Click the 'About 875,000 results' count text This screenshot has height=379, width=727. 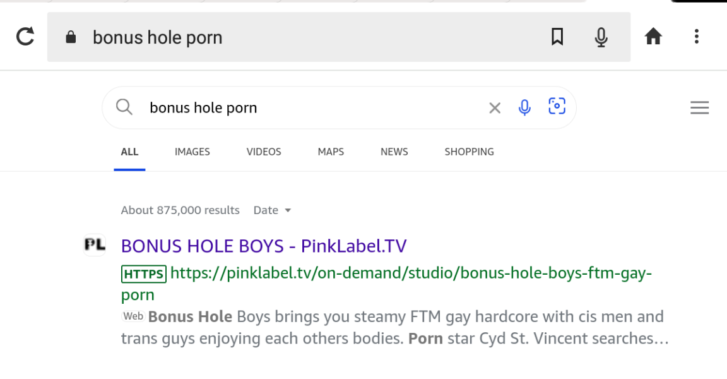[180, 210]
